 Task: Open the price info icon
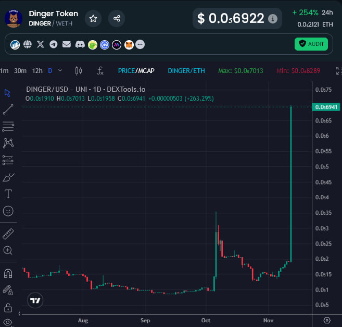pyautogui.click(x=273, y=19)
